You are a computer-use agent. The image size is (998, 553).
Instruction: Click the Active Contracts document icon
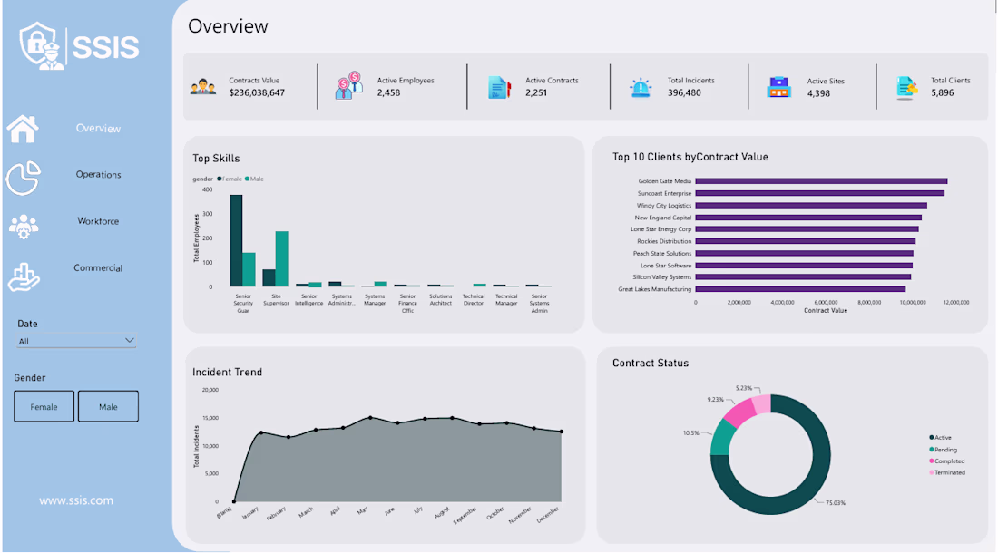(x=500, y=87)
